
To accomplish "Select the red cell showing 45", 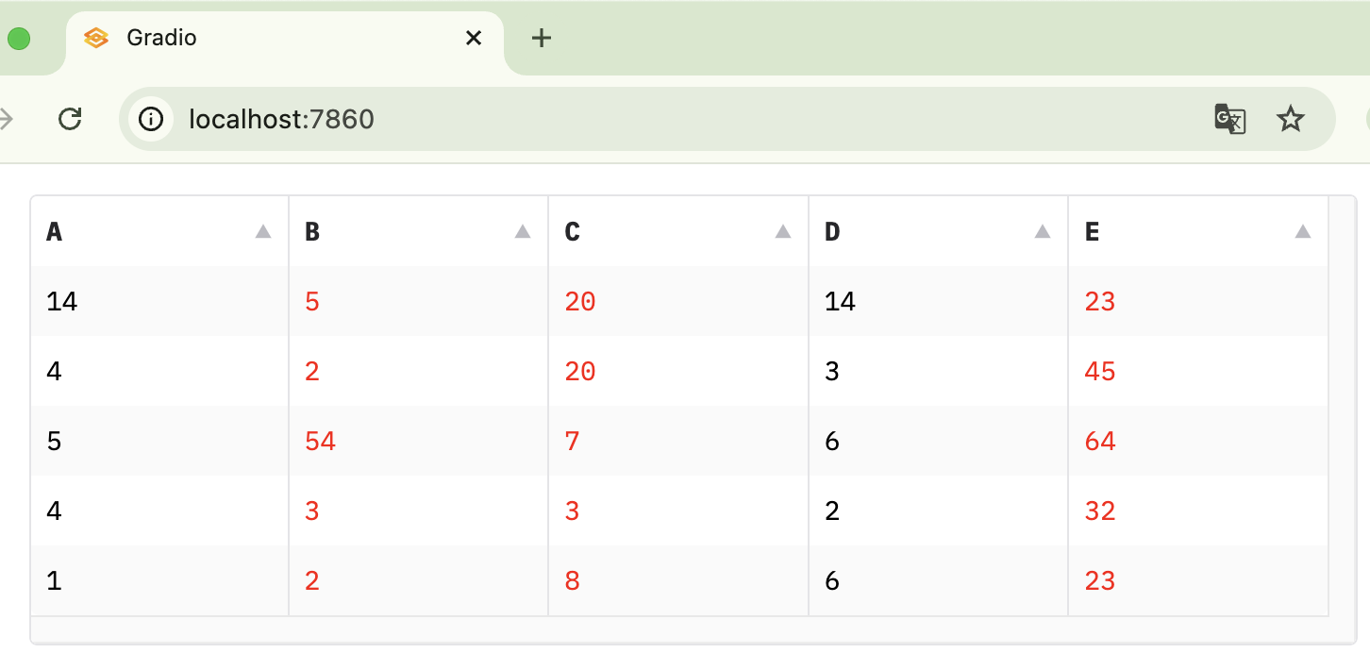I will [1100, 372].
